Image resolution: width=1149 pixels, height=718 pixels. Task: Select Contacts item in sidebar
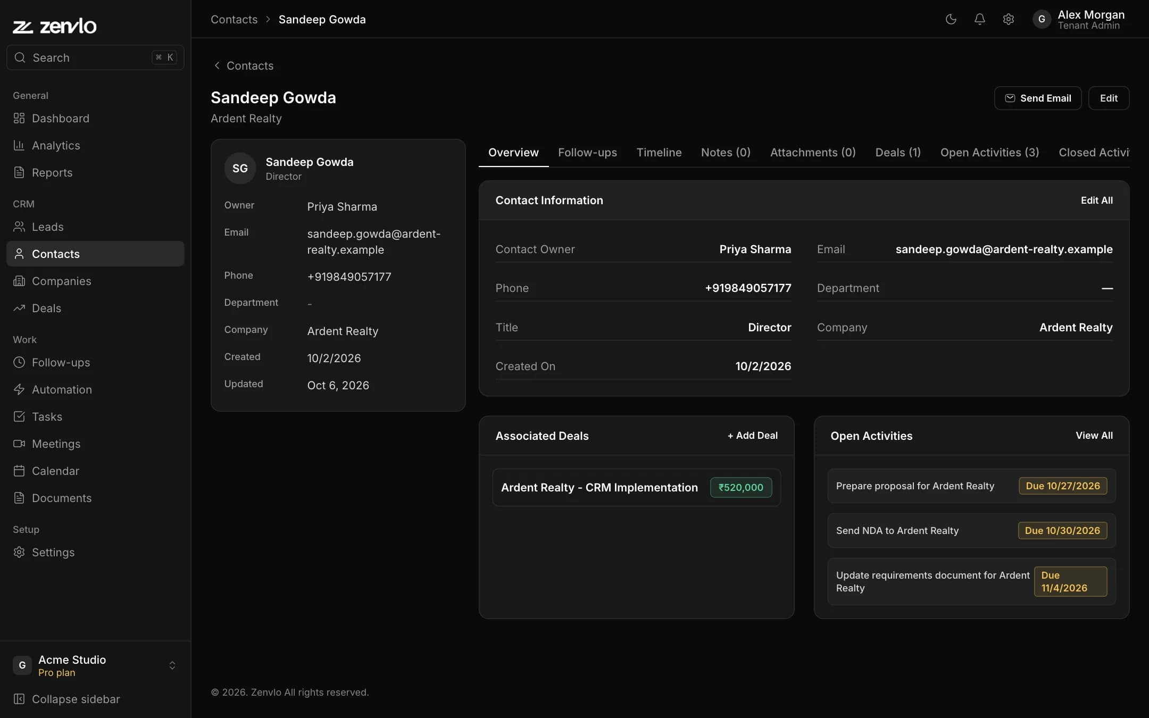click(x=95, y=254)
